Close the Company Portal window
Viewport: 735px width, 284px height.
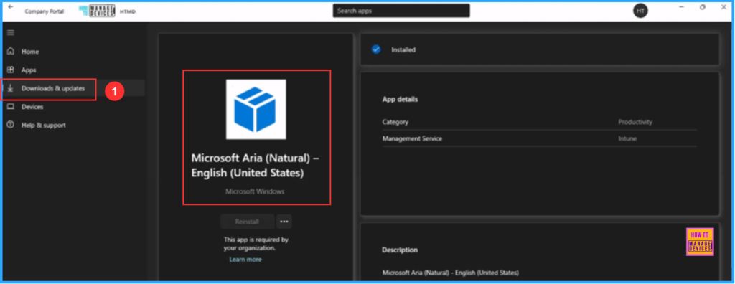(x=724, y=7)
